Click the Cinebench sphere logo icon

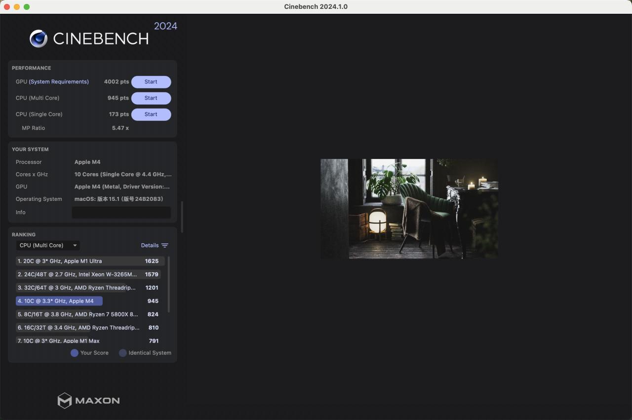click(39, 38)
